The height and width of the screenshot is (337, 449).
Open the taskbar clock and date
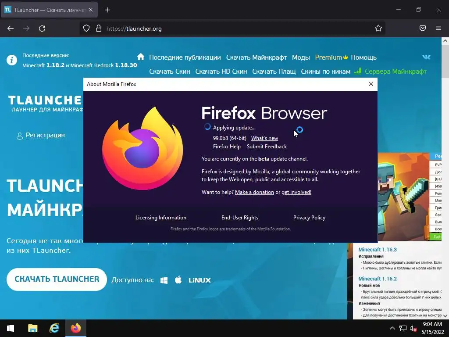pyautogui.click(x=432, y=328)
